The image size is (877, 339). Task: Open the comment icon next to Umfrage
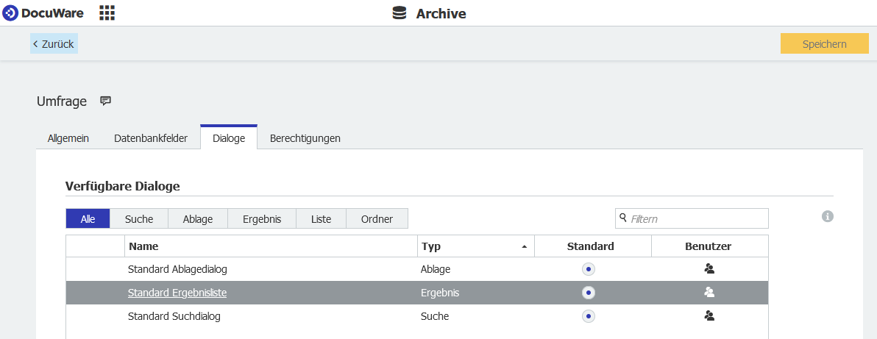[105, 101]
